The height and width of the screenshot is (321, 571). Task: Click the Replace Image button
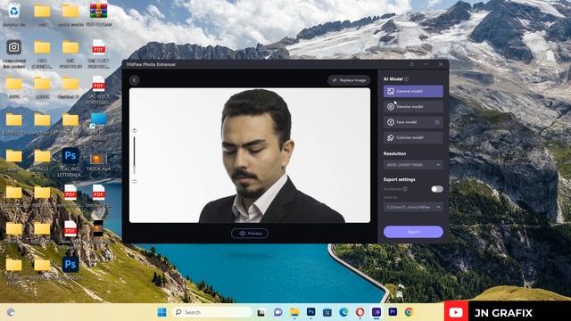pyautogui.click(x=349, y=80)
